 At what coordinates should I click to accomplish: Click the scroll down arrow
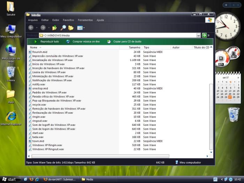tap(211, 152)
